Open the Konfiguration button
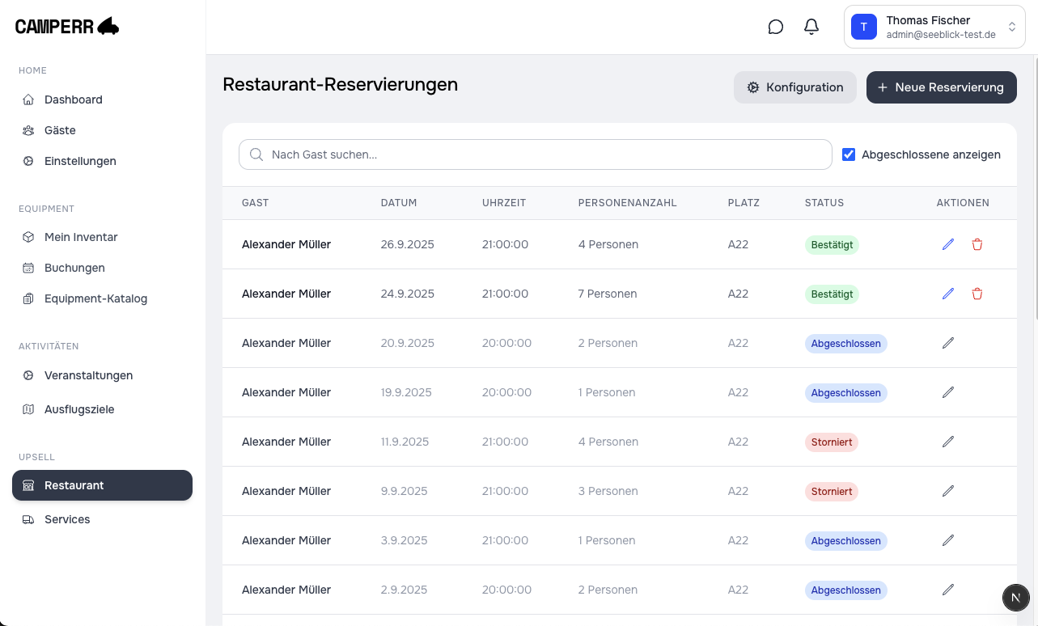1038x626 pixels. point(794,87)
